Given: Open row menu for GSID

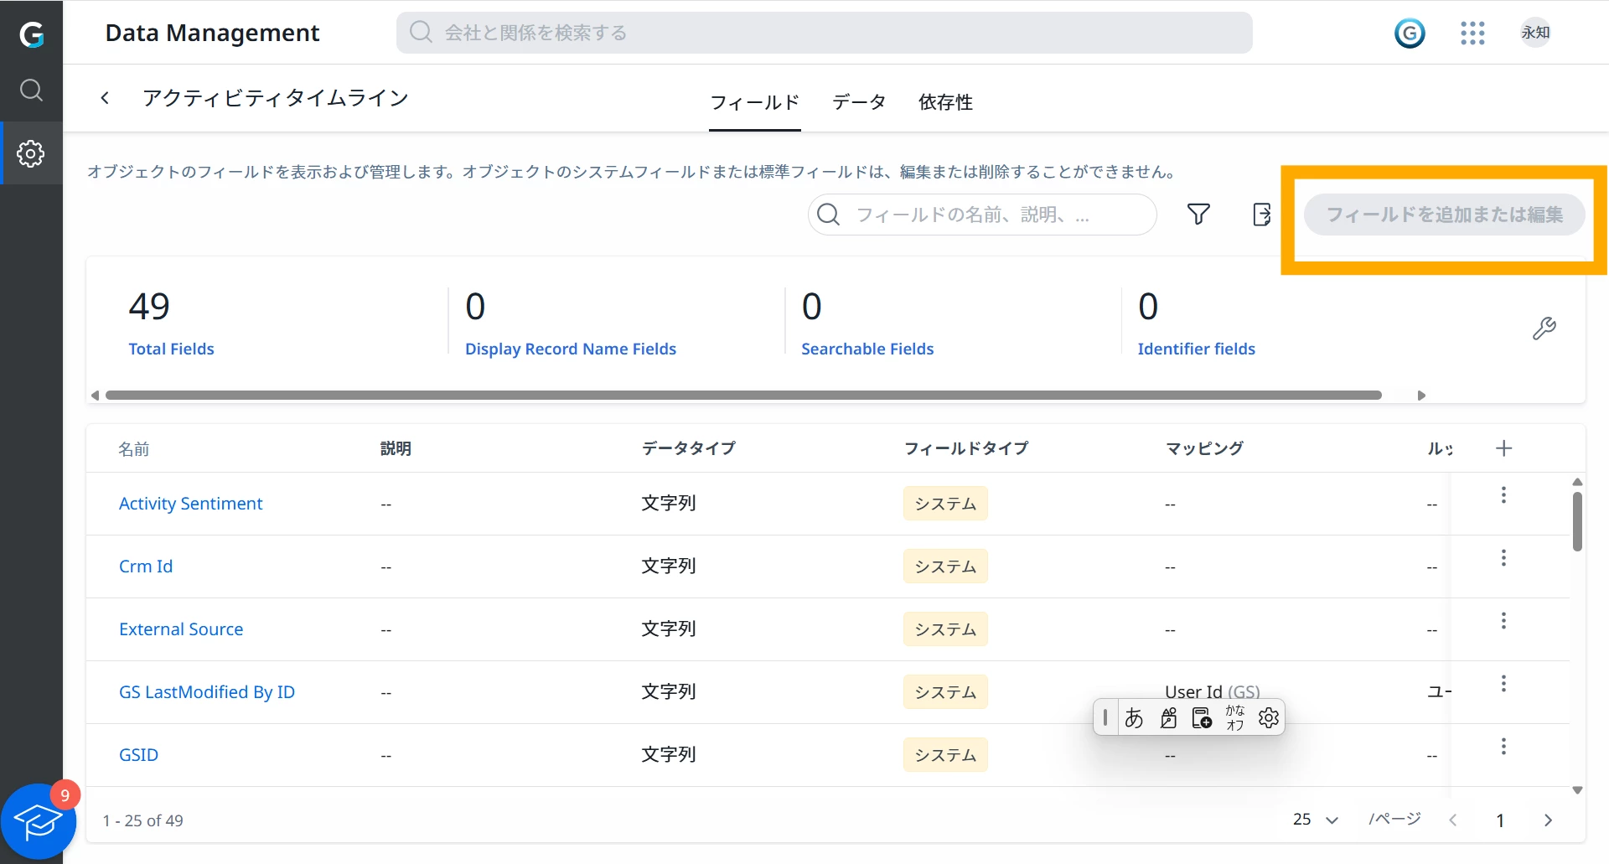Looking at the screenshot, I should coord(1503,747).
